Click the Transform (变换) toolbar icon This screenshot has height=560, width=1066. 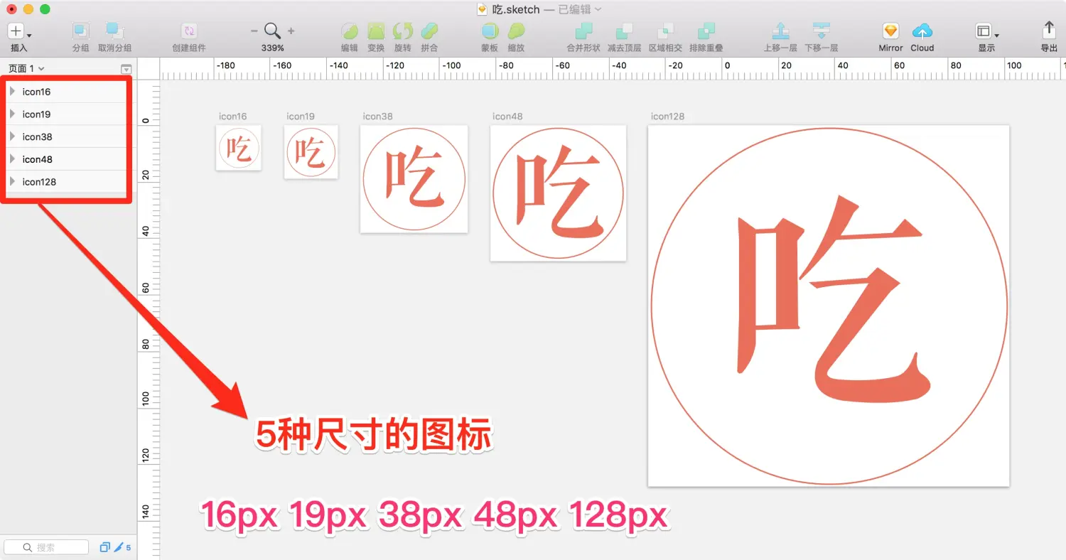coord(376,31)
